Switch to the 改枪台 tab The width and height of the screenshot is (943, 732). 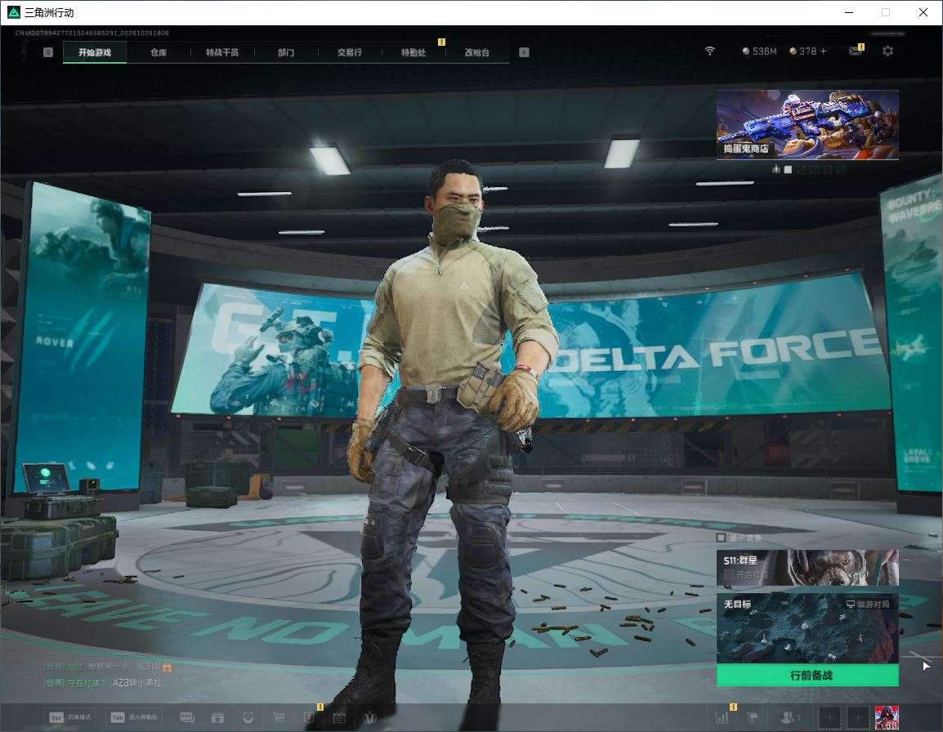coord(477,52)
